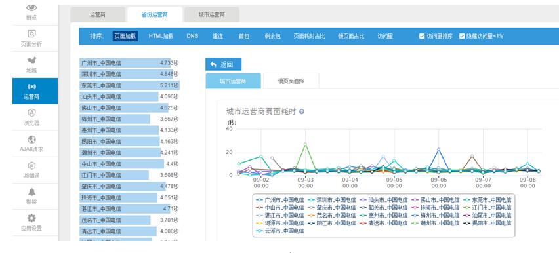Sort by 首包

click(x=244, y=36)
